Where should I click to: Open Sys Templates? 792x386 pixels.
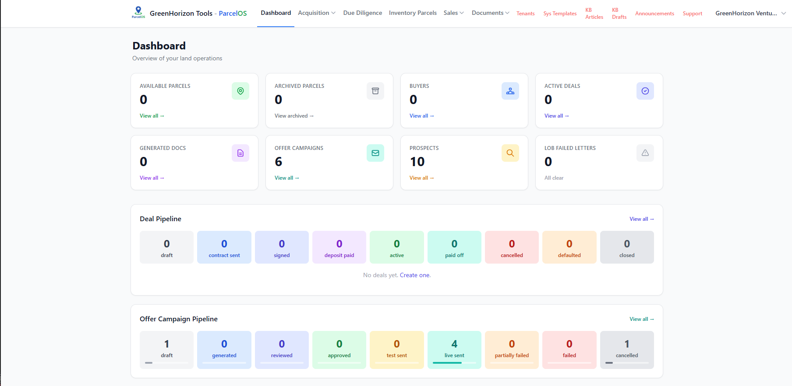[560, 14]
